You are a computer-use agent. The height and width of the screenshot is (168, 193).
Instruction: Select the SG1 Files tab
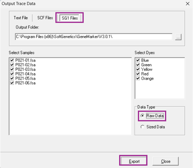pos(70,18)
